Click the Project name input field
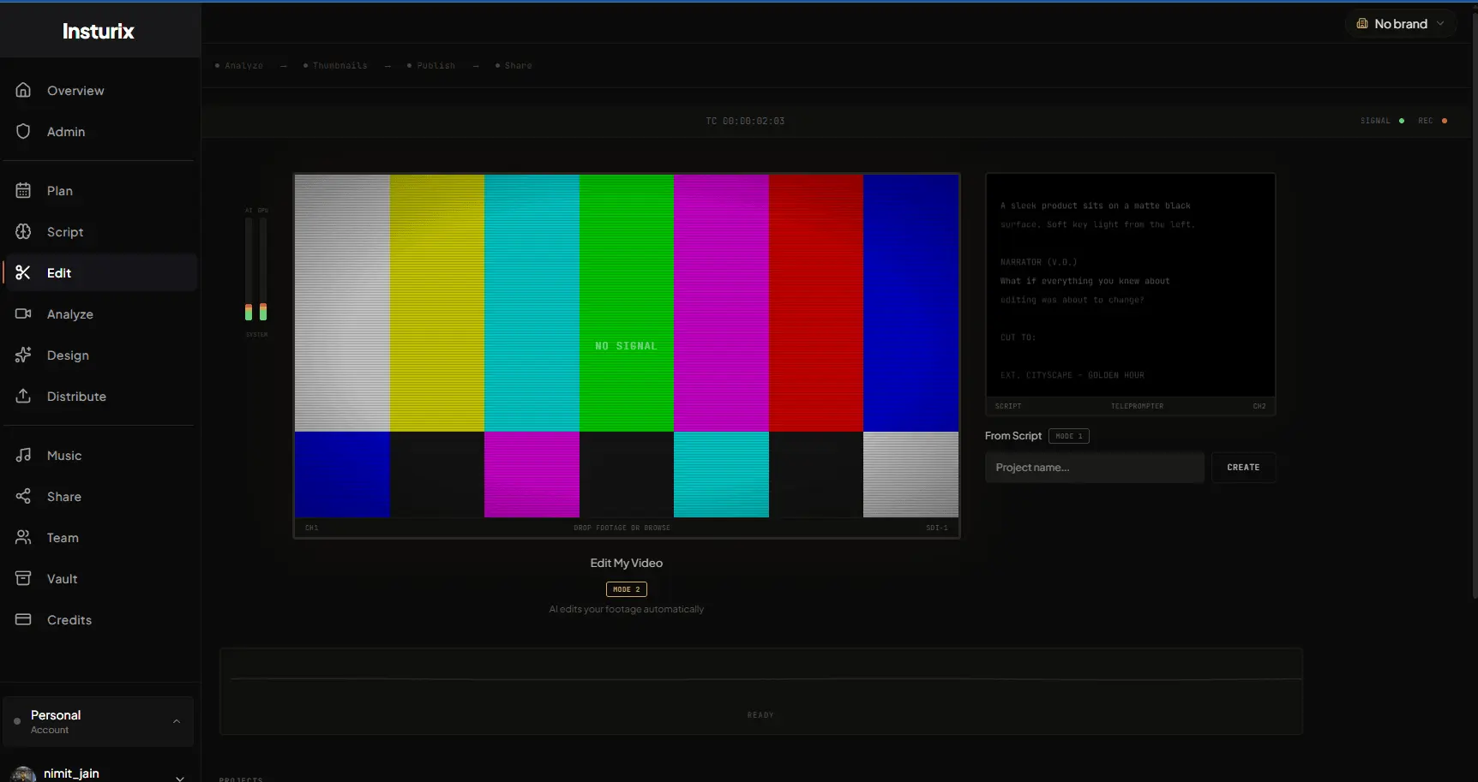 pyautogui.click(x=1095, y=467)
